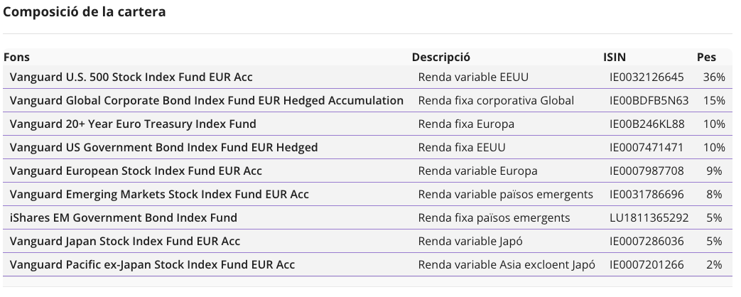Click Renda fixa corporativa Global description
Viewport: 741px width, 297px height.
(x=496, y=100)
